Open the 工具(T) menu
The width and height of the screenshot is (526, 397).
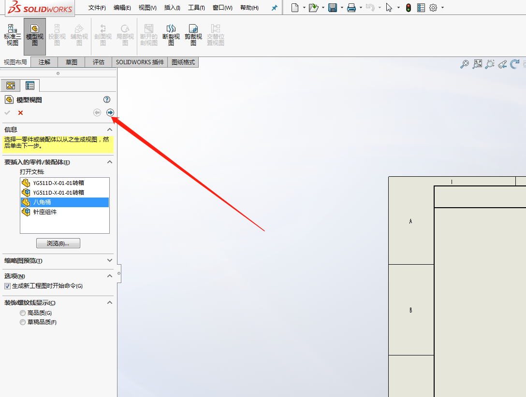[196, 8]
